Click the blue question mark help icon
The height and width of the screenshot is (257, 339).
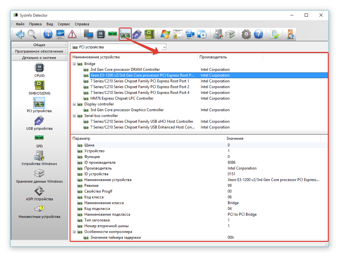pos(258,34)
